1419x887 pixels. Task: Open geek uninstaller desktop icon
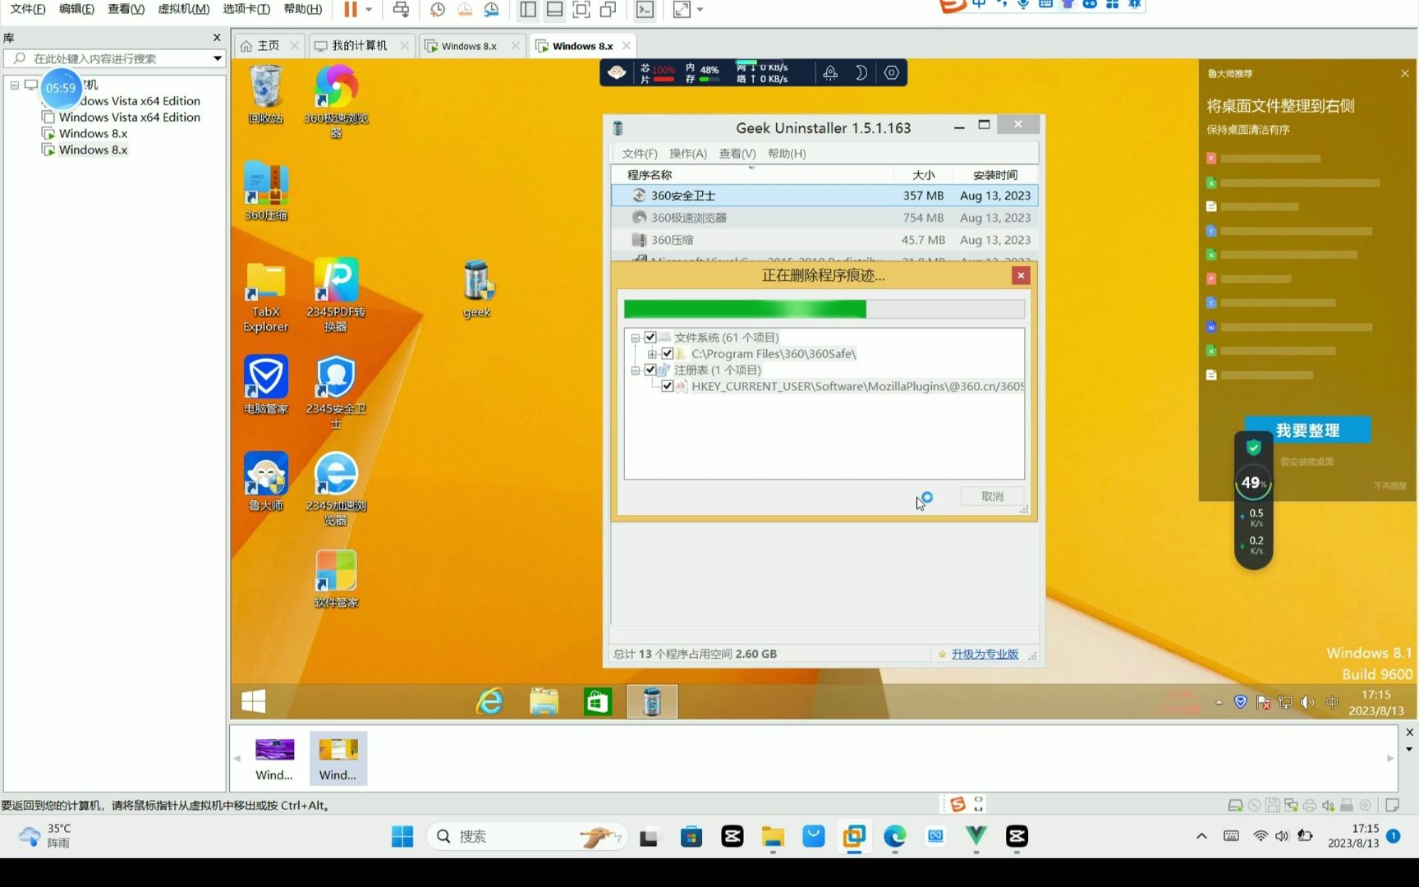coord(477,289)
